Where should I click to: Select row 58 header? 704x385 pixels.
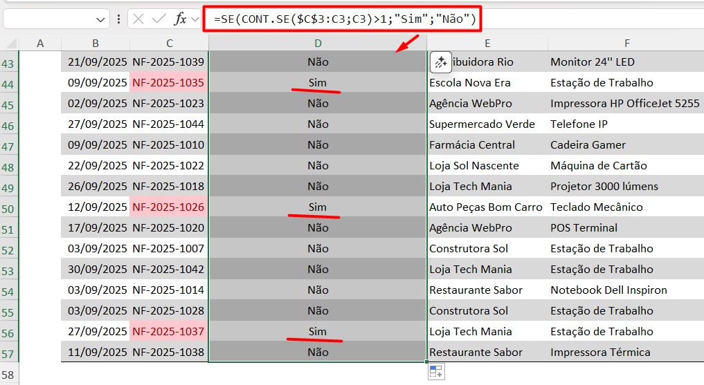9,375
